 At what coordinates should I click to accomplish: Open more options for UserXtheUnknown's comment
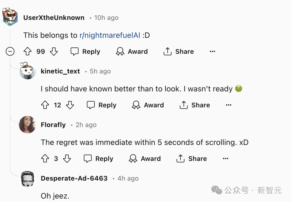pos(212,51)
